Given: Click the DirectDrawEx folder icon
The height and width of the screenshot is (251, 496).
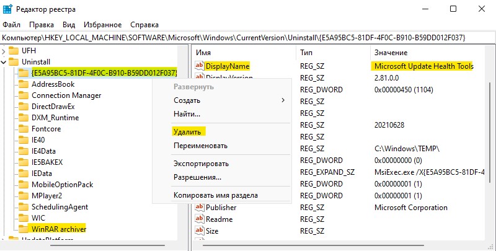Looking at the screenshot, I should [x=24, y=107].
